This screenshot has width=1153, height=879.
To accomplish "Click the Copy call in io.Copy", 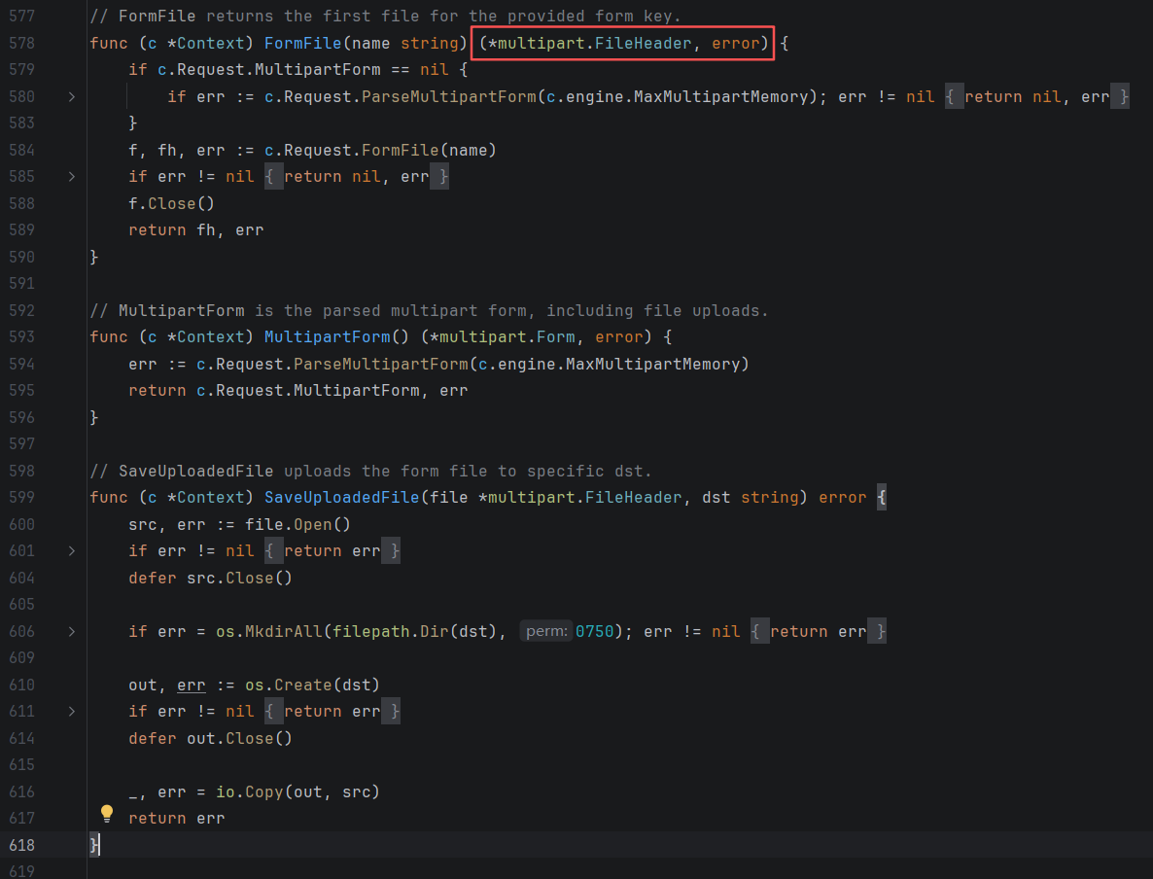I will [x=263, y=791].
